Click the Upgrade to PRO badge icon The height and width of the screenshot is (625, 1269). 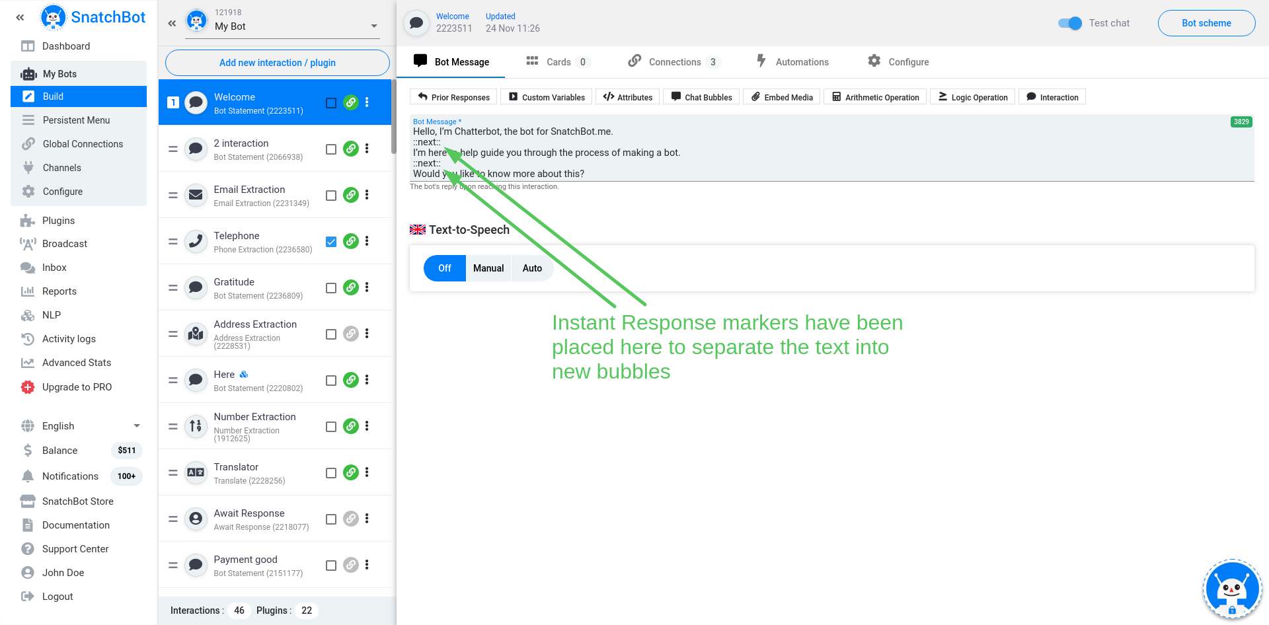28,387
